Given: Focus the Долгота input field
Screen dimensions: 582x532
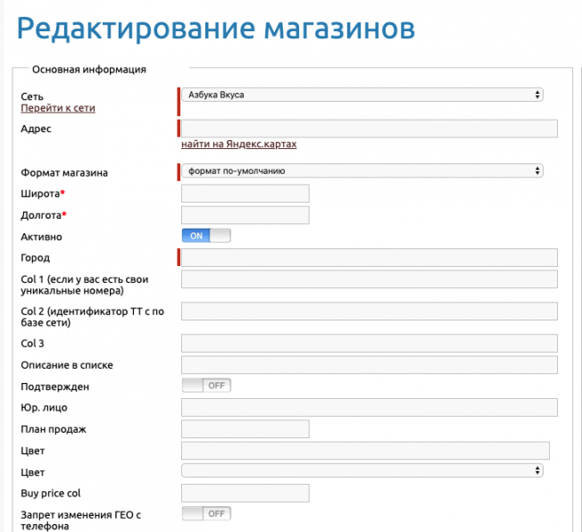Looking at the screenshot, I should [x=245, y=215].
